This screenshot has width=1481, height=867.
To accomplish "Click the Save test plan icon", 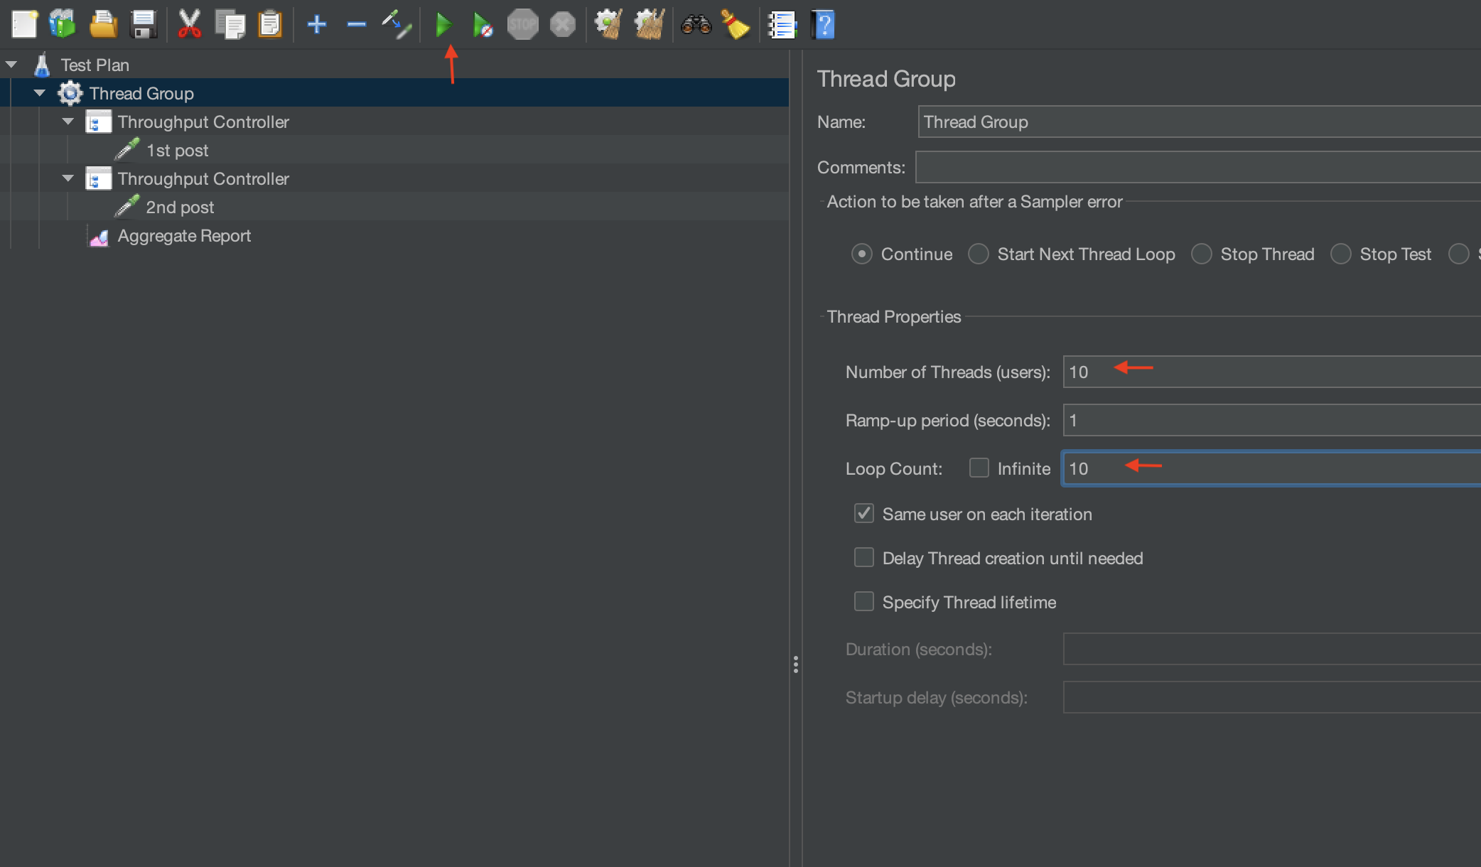I will pyautogui.click(x=144, y=24).
